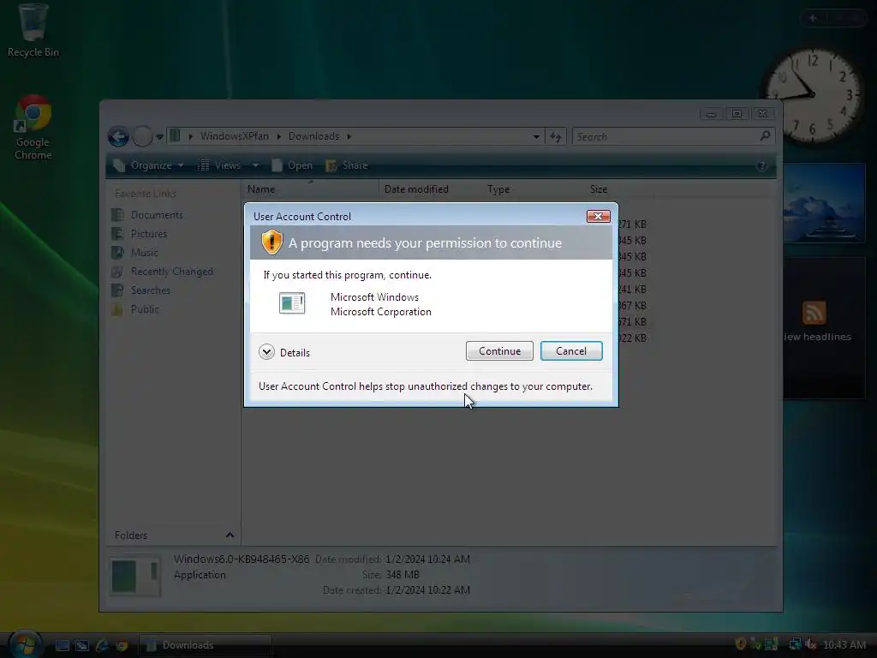Sort by the Date modified column header
Viewport: 877px width, 658px height.
pyautogui.click(x=431, y=189)
